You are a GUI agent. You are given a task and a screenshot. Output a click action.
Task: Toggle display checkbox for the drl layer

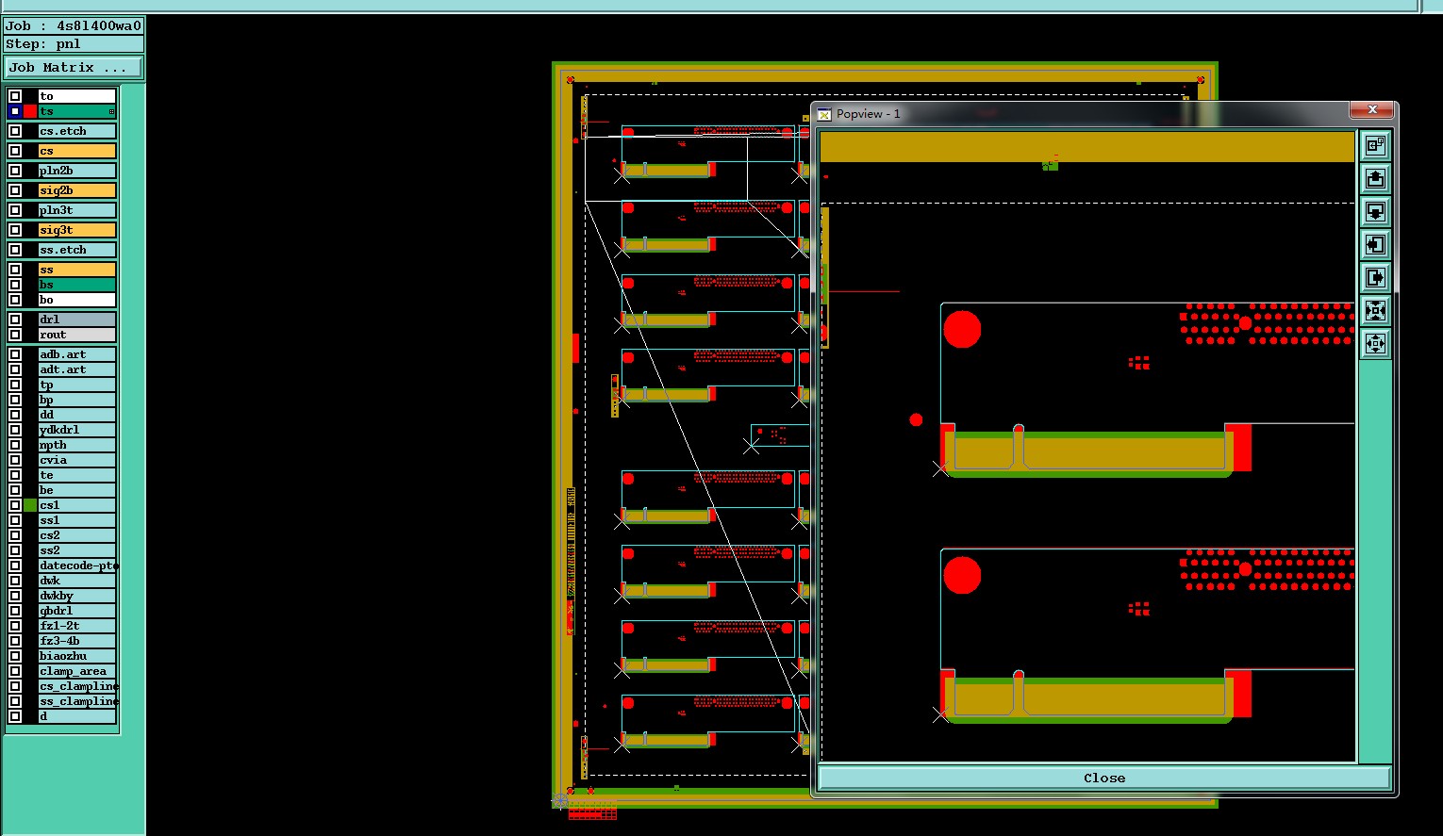pyautogui.click(x=15, y=320)
